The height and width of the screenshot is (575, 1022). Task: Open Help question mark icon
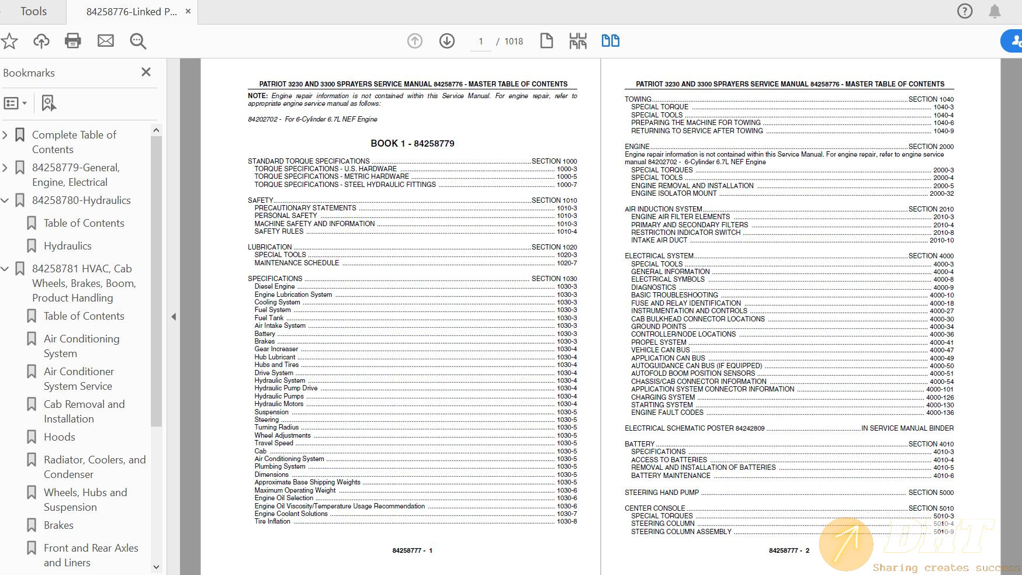coord(965,11)
